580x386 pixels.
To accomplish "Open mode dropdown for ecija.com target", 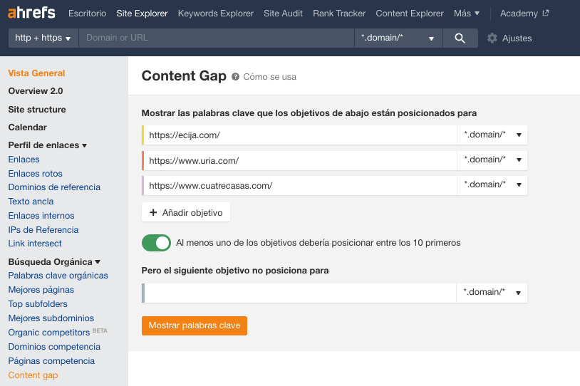I will pyautogui.click(x=492, y=135).
